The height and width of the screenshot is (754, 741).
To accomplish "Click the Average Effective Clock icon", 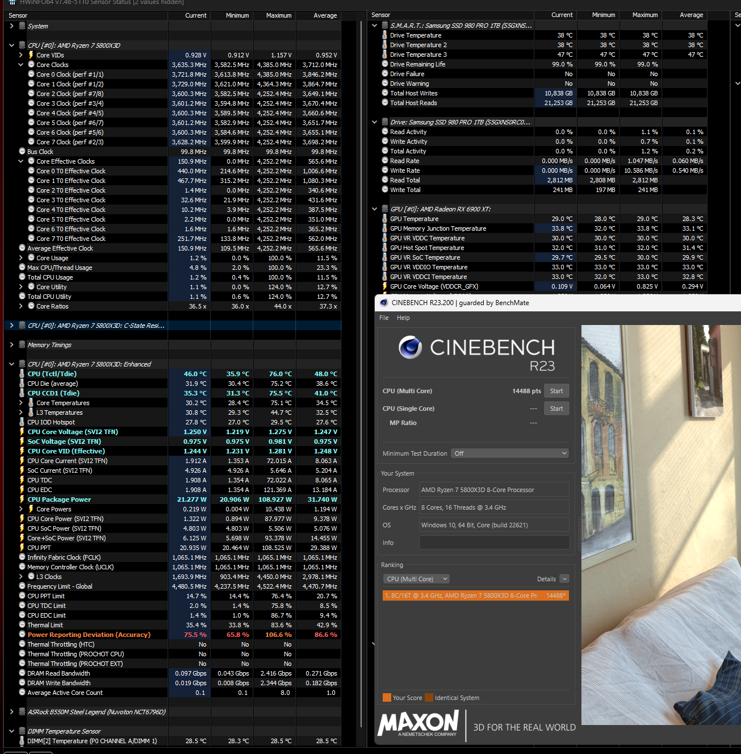I will click(x=22, y=248).
